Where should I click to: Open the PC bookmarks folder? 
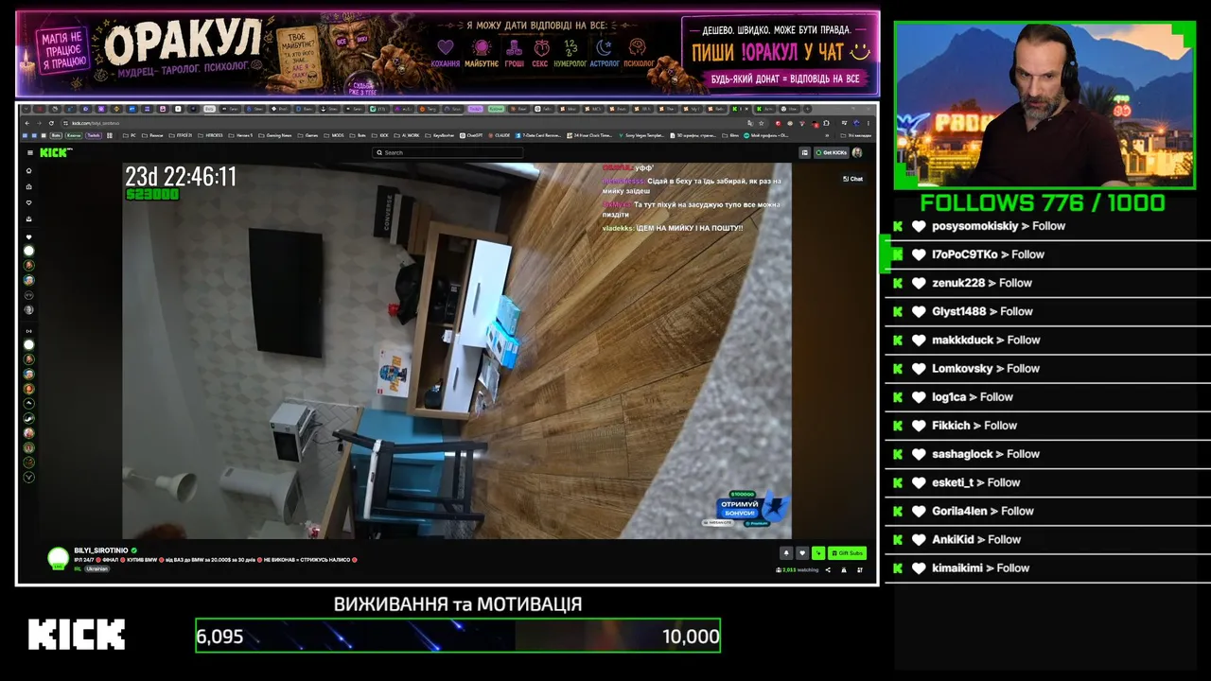[129, 135]
